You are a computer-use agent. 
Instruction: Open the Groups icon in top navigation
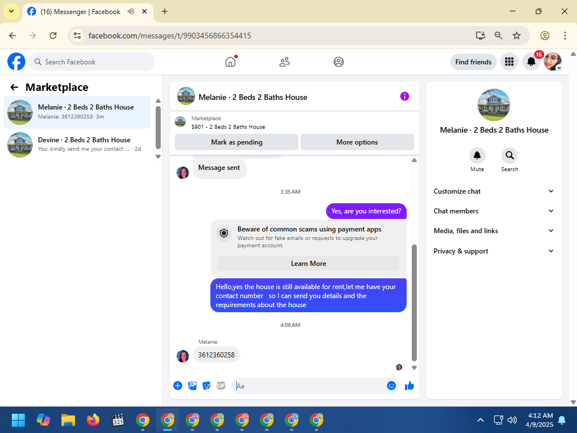[338, 62]
